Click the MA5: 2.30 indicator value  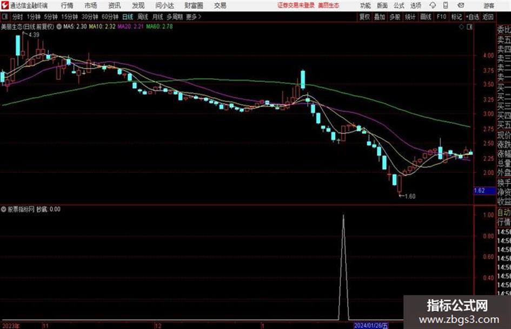[75, 26]
